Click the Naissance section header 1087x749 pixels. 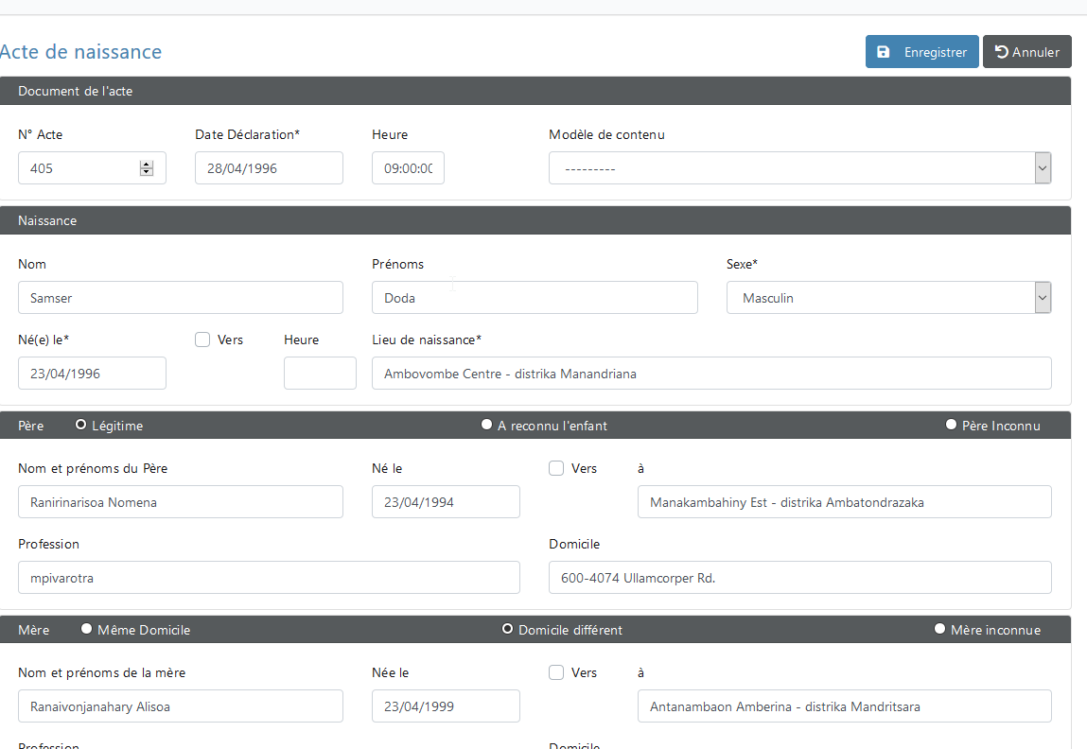[535, 220]
